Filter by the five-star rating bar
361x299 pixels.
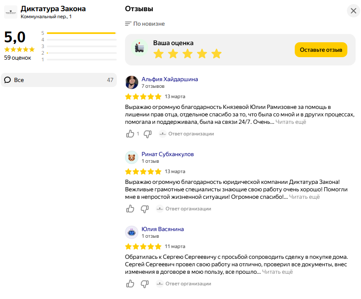click(79, 33)
